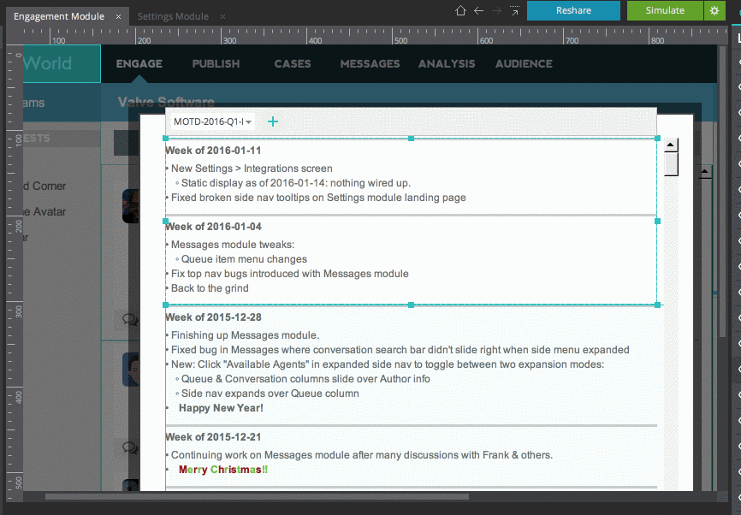Screen dimensions: 741x515
Task: Switch to the Settings Module tab
Action: click(x=173, y=16)
